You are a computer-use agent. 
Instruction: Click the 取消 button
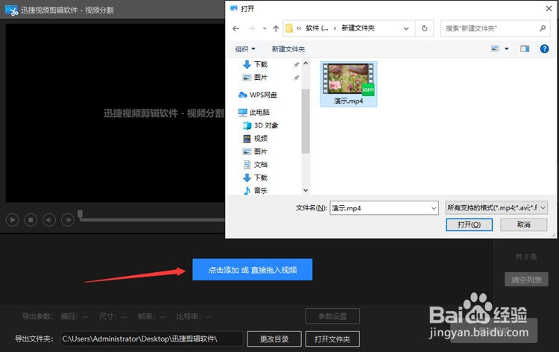pyautogui.click(x=524, y=224)
